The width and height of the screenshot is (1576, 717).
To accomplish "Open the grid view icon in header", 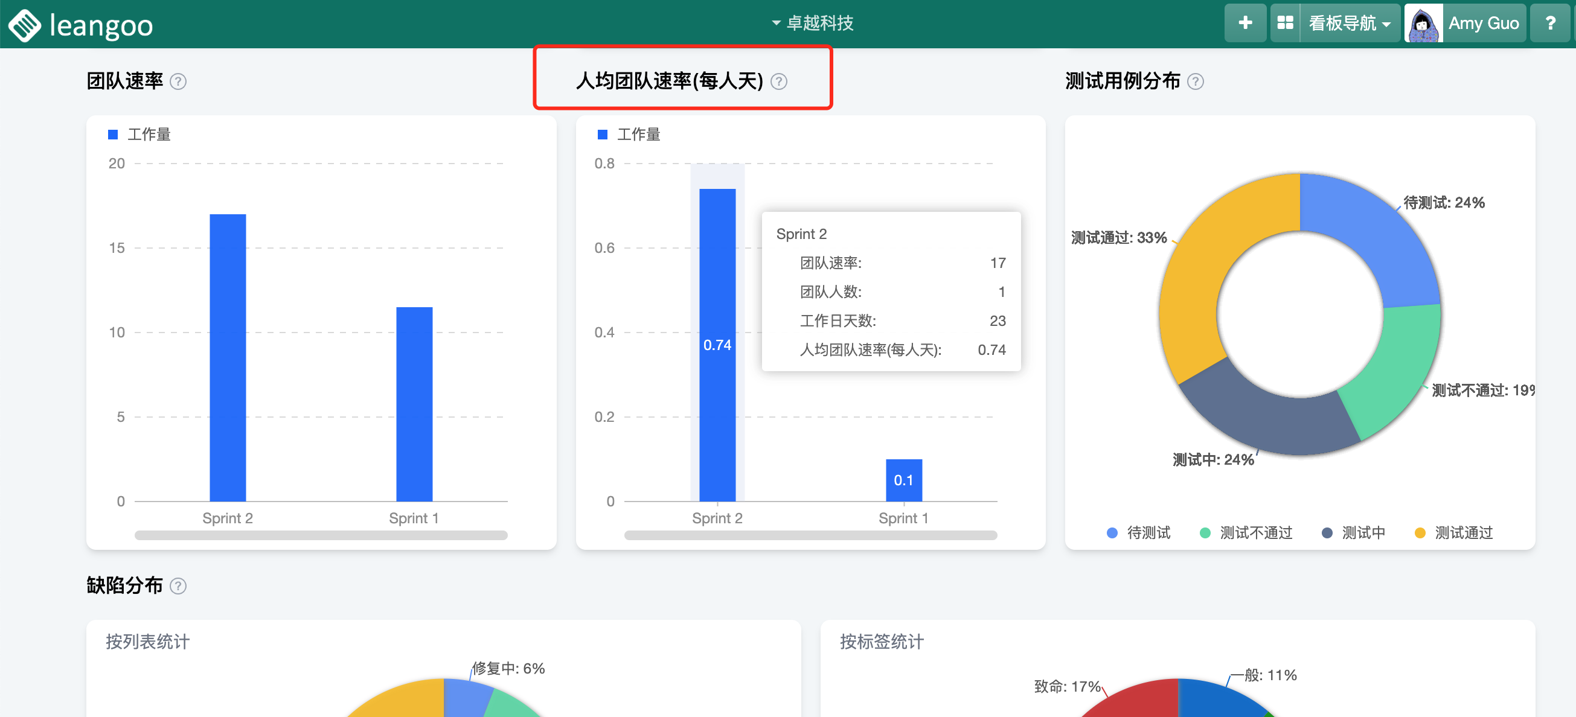I will 1285,23.
